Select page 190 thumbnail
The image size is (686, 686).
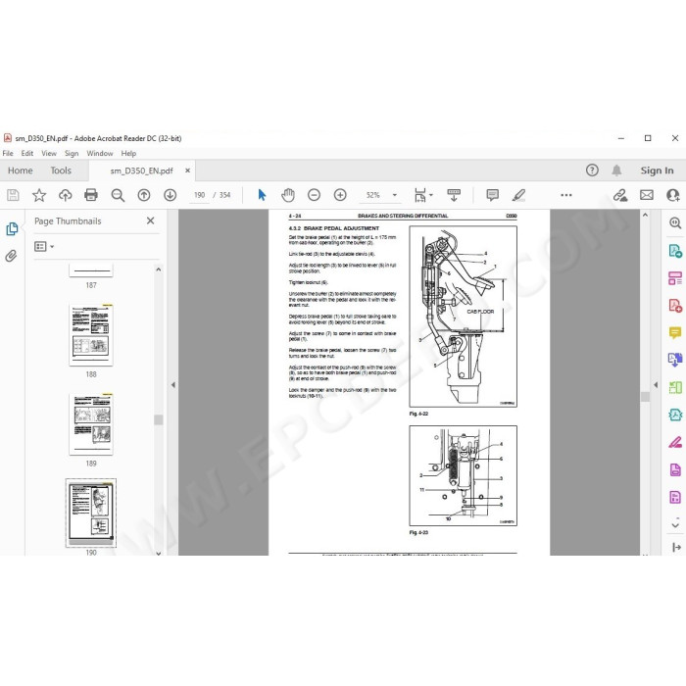click(91, 513)
